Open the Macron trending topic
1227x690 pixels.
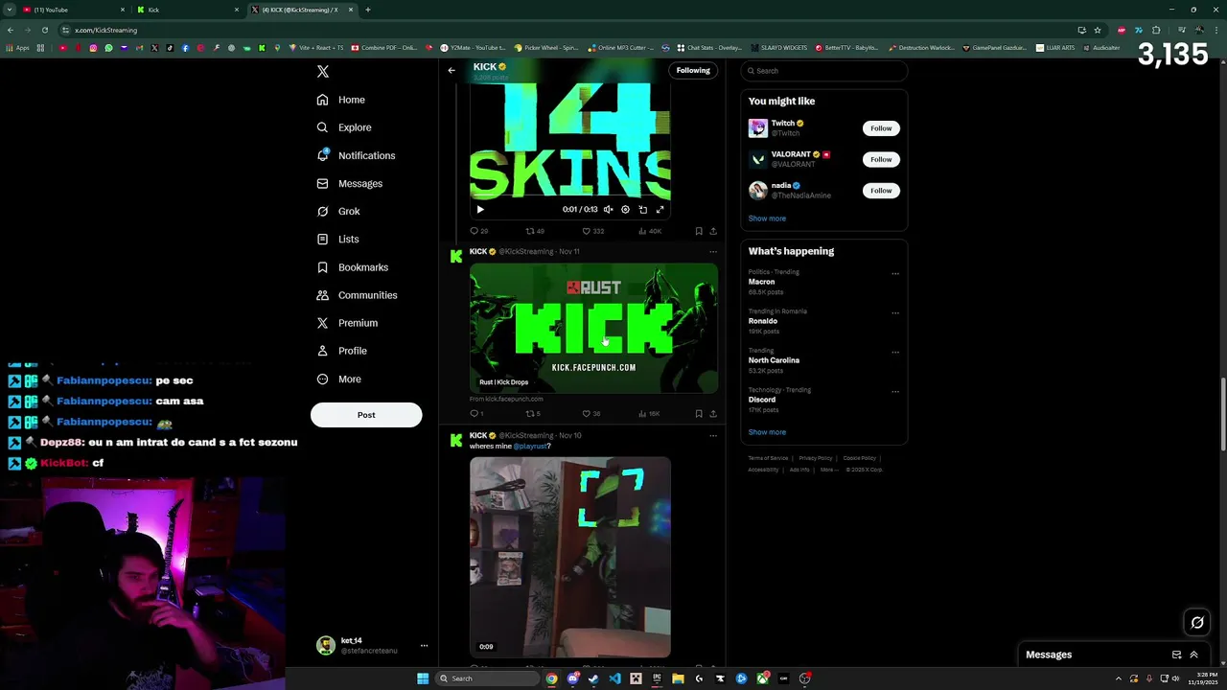coord(762,282)
